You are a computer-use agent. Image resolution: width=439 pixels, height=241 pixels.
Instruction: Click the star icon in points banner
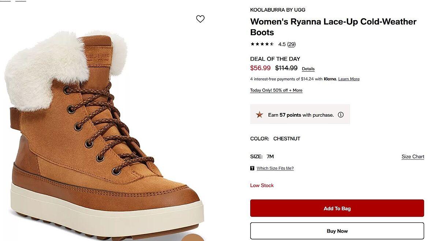259,115
